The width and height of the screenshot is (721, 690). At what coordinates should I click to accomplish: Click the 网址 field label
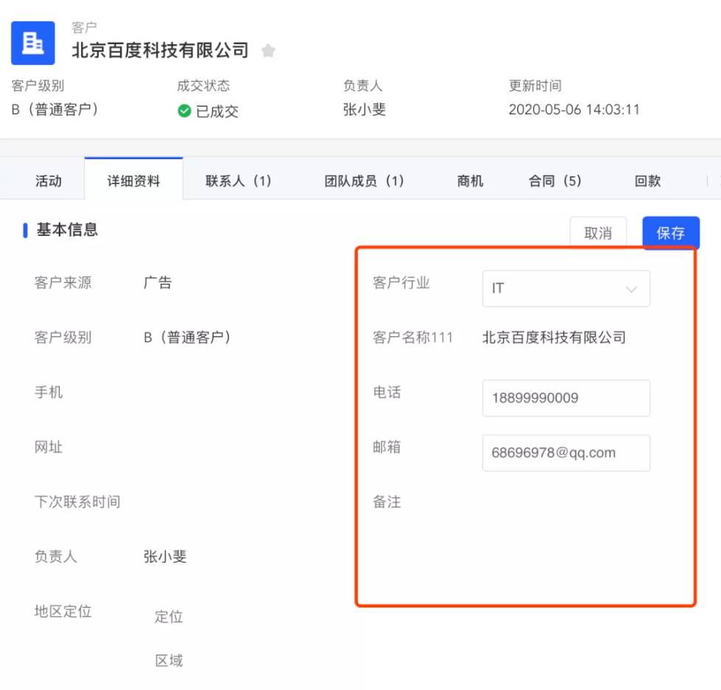(49, 447)
